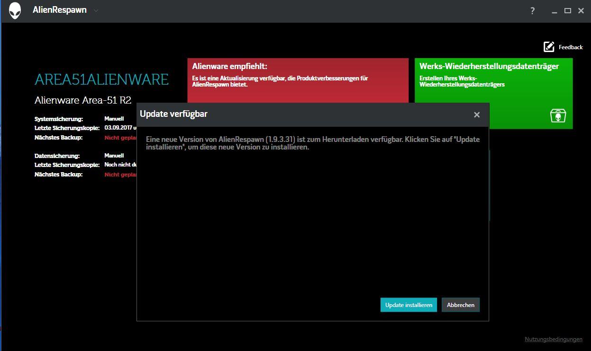Screen dimensions: 591x351
Task: Click the Alienware alien head logo
Action: point(15,10)
